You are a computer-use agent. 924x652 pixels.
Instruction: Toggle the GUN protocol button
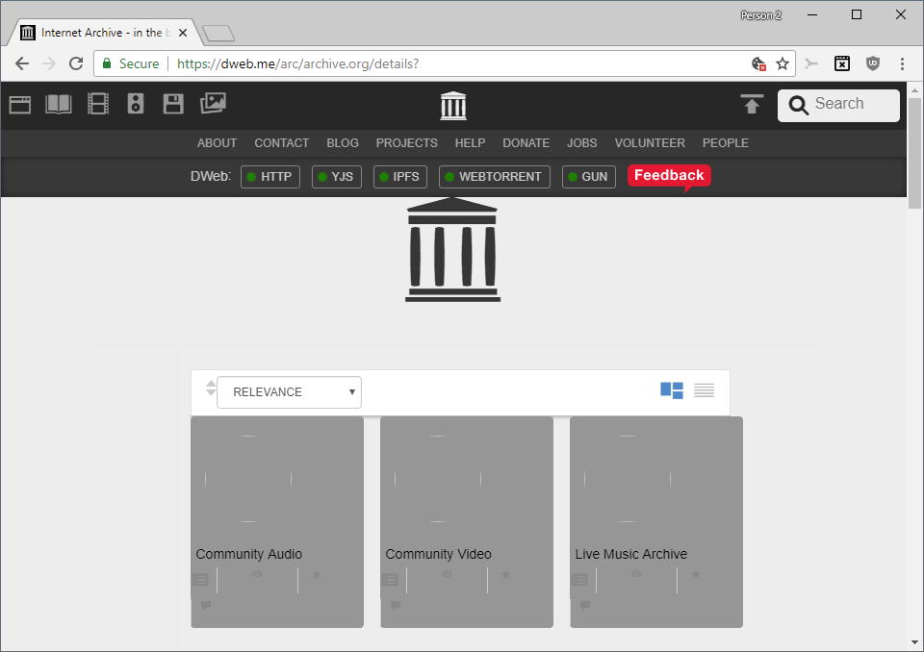(x=588, y=177)
